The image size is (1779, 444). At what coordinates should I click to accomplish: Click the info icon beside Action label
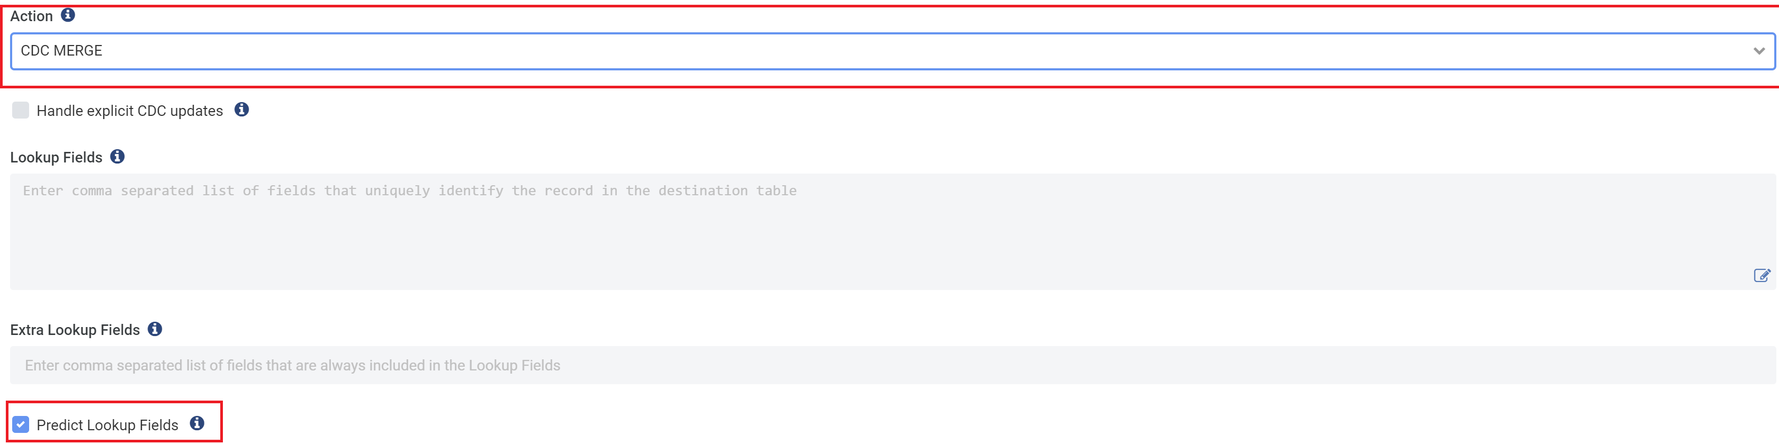point(68,14)
